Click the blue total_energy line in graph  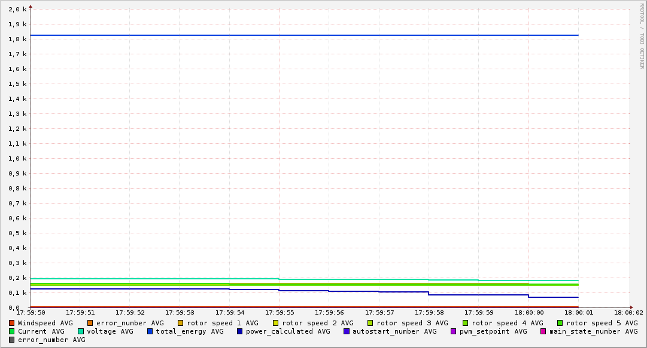299,35
